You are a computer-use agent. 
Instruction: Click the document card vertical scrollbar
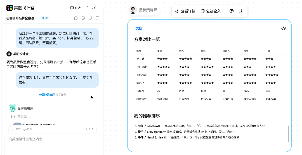[289, 134]
